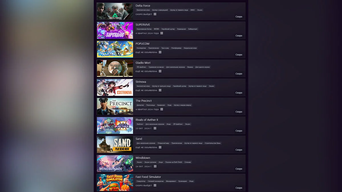Click the Windows platform icon for The Precinct
This screenshot has height=192, width=342.
click(x=162, y=109)
